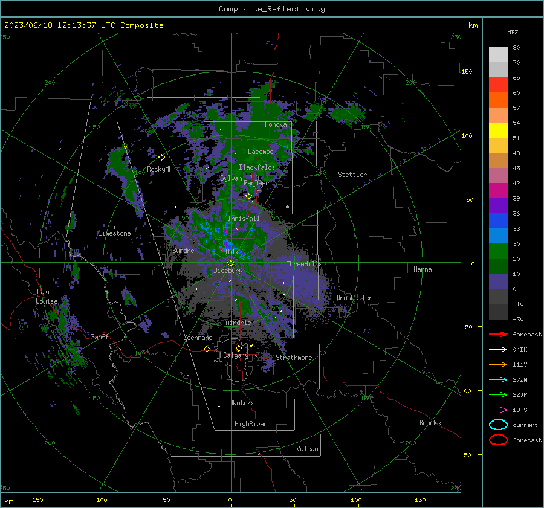Click the yellow 54 dBZ color swatch
This screenshot has height=508, width=544.
[498, 130]
